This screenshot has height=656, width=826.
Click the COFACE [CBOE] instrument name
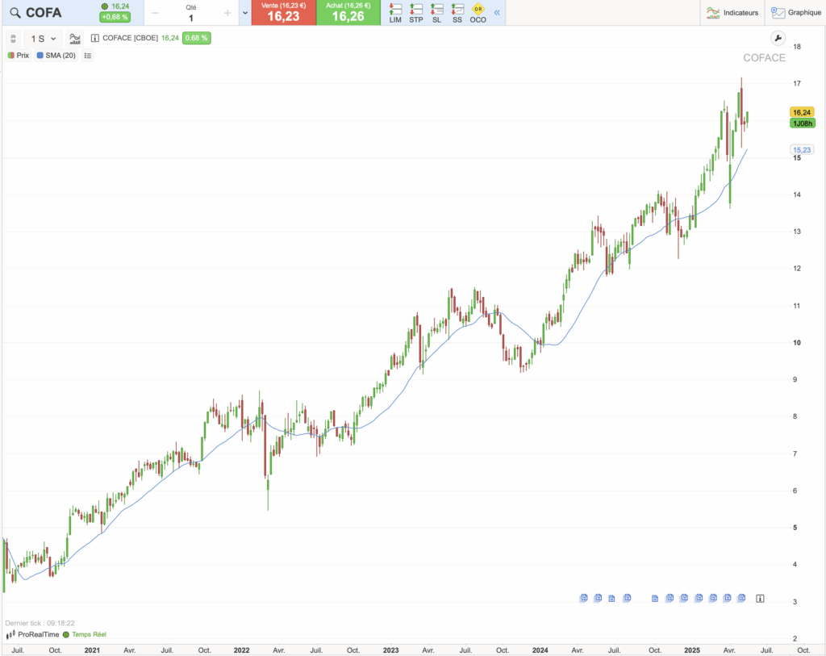click(130, 38)
